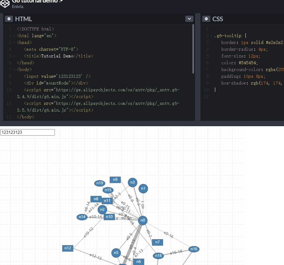This screenshot has width=284, height=265.
Task: Click the edit pencil beside the pen title
Action: coord(61,1)
